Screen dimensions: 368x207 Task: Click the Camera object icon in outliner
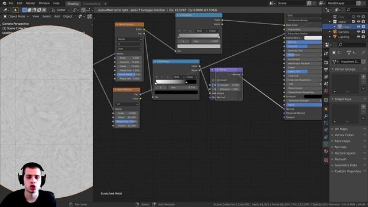tap(335, 32)
